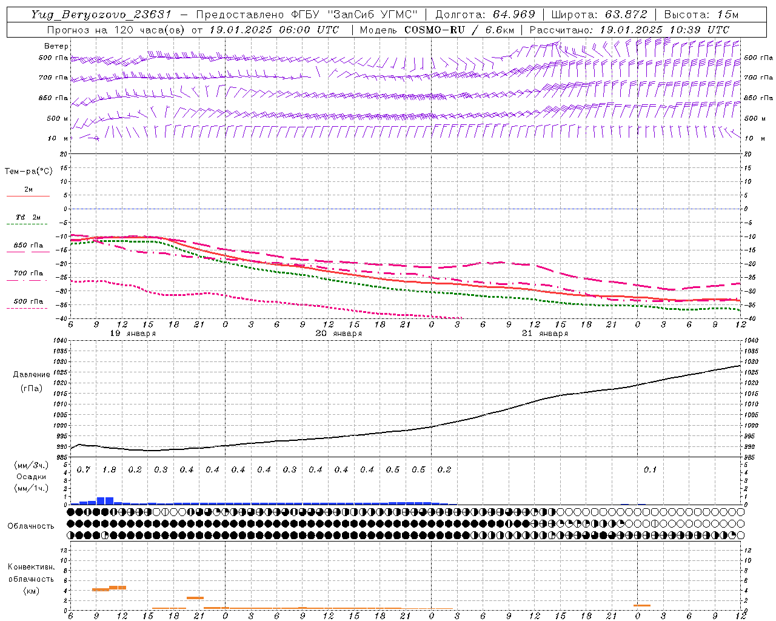
Task: Click the '700 гПа' temperature legend entry
Action: pyautogui.click(x=28, y=274)
